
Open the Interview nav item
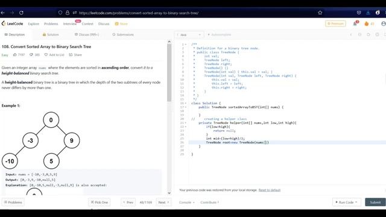pyautogui.click(x=70, y=24)
